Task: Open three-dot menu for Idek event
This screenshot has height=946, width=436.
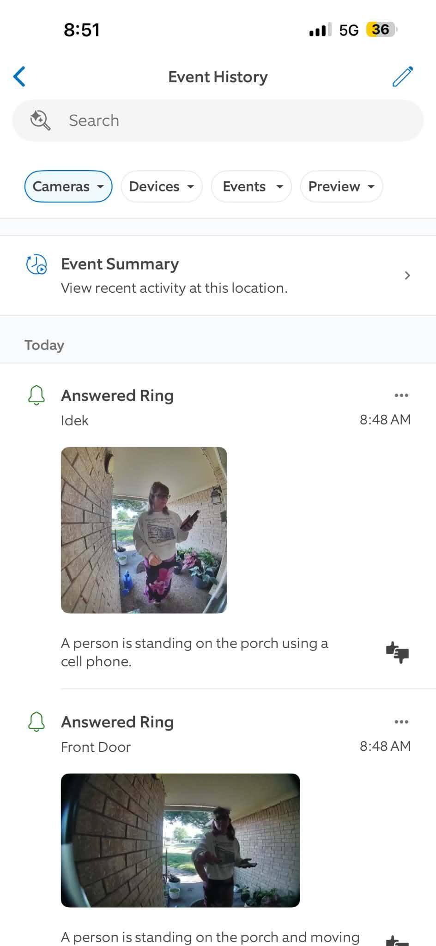Action: point(401,395)
